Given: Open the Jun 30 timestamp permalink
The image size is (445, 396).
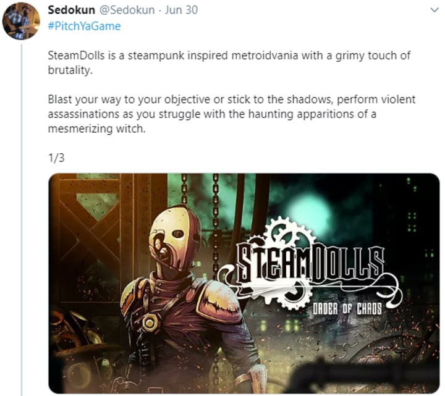Looking at the screenshot, I should coord(181,10).
